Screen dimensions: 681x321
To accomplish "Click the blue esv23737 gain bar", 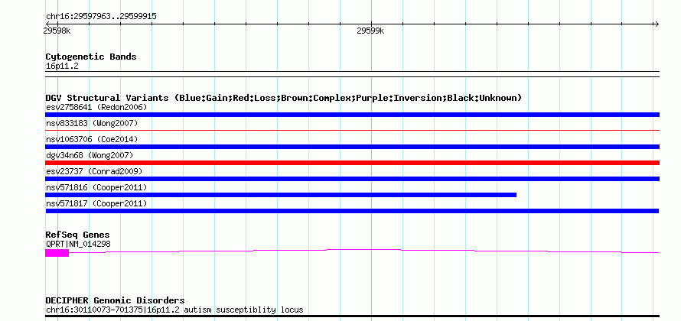I will [352, 179].
